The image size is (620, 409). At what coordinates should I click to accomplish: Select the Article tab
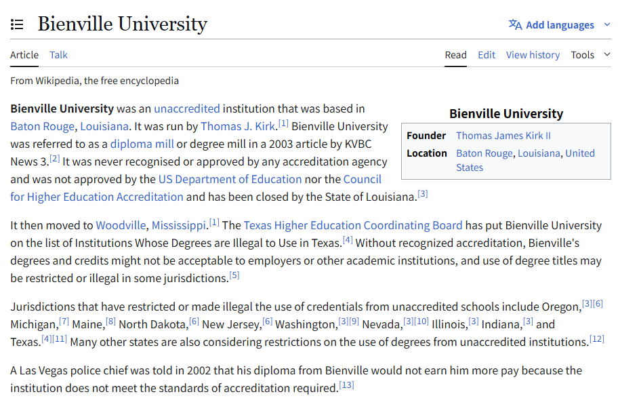pos(24,55)
